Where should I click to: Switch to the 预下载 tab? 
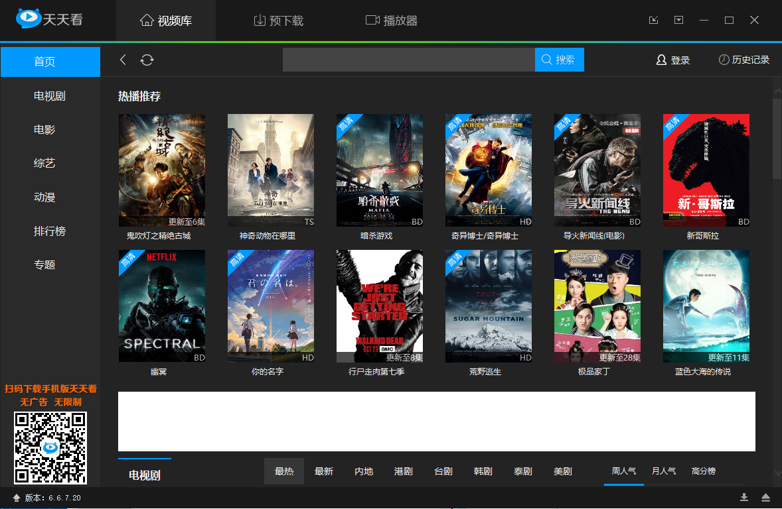(279, 21)
